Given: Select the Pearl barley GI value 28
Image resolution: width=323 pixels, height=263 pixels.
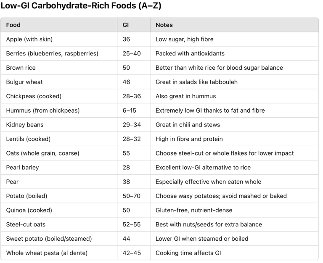Looking at the screenshot, I should pos(126,168).
